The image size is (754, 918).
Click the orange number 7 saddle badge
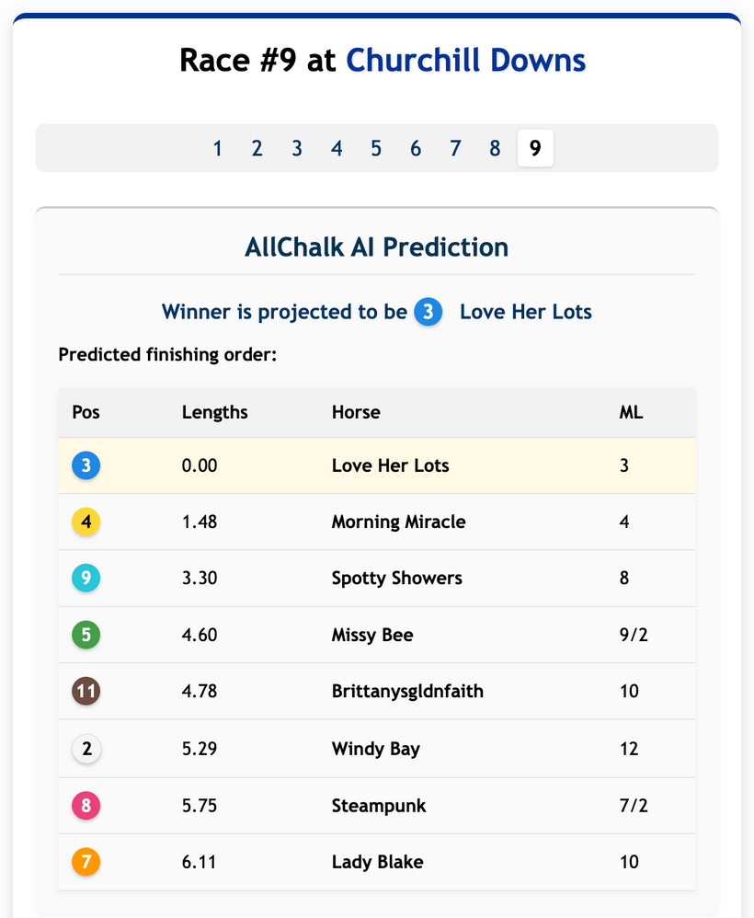pos(86,862)
